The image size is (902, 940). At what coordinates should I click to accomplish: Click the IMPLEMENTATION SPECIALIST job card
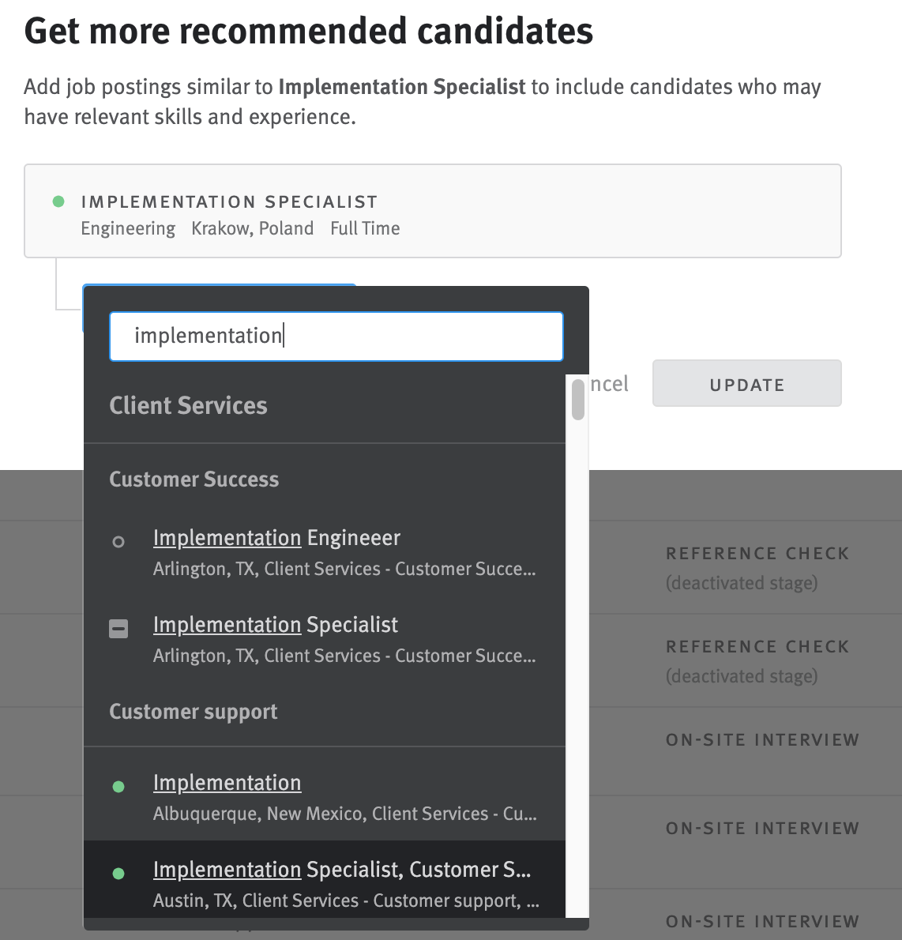tap(433, 211)
